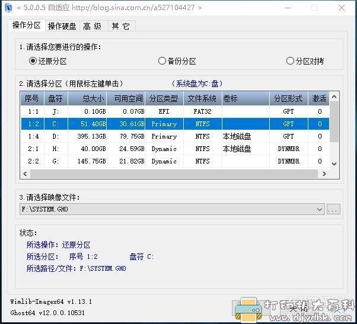357x324 pixels.
Task: Click the vertical scrollbar thumb of list
Action: [x=334, y=122]
